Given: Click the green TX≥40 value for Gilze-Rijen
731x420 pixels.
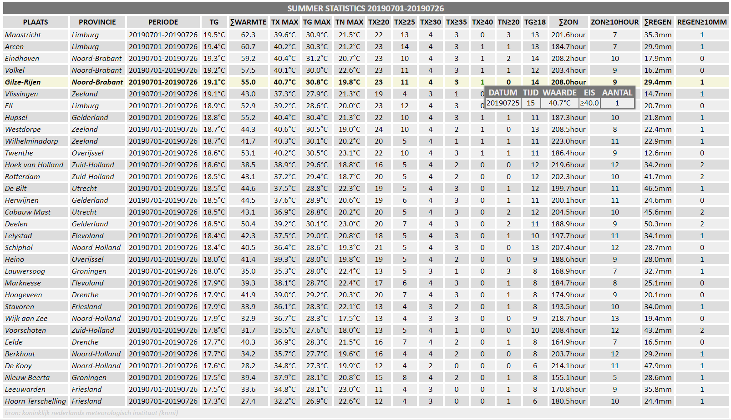Looking at the screenshot, I should tap(482, 82).
